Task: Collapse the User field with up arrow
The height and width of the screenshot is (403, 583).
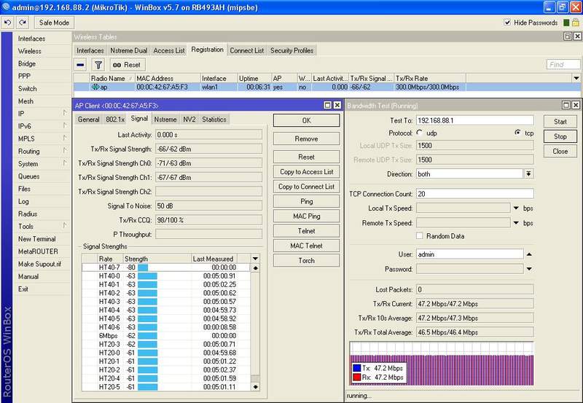Action: click(x=528, y=254)
